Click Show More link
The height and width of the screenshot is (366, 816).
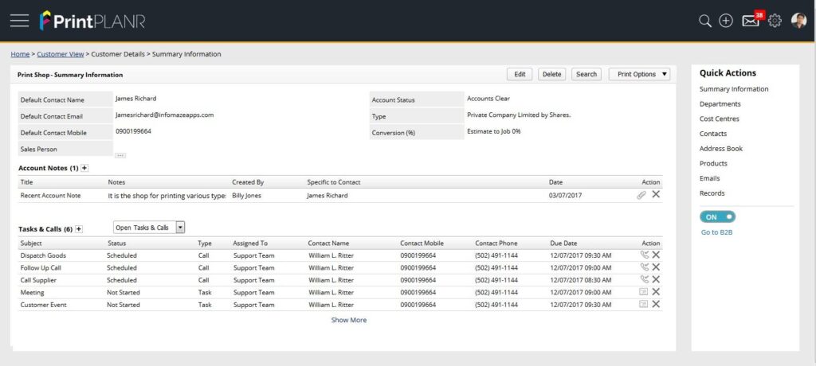click(349, 320)
